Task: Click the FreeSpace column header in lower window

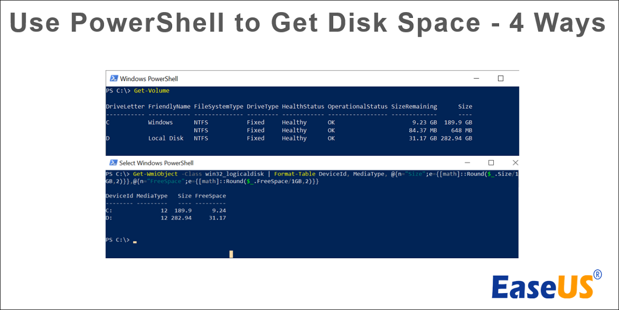Action: coord(210,196)
